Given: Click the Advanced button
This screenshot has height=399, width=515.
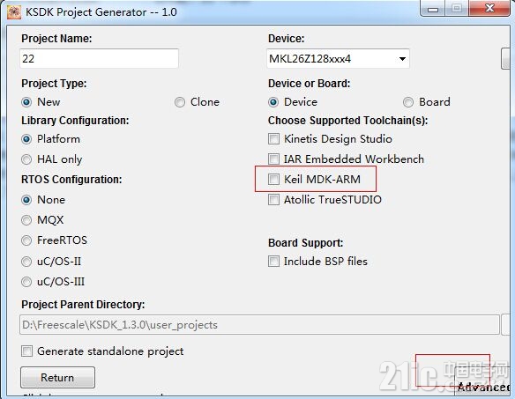Looking at the screenshot, I should tap(483, 387).
